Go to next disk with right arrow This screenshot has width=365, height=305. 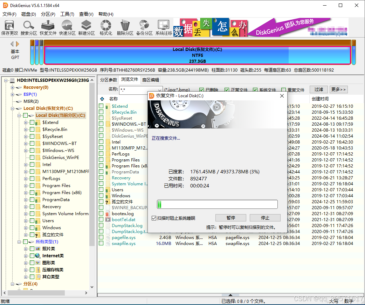[18, 44]
